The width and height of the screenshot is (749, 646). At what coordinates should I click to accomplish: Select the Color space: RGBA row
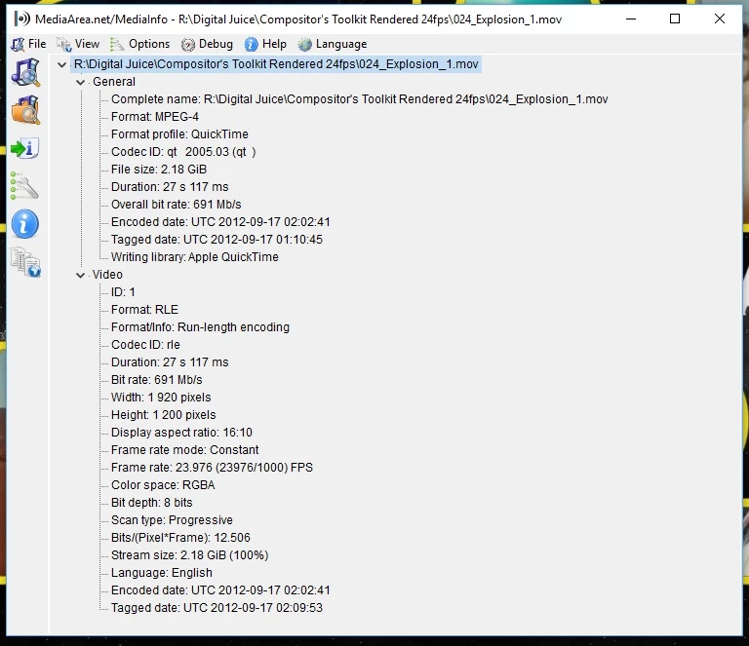[163, 485]
